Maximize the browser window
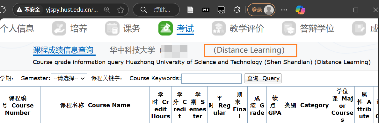 [355, 10]
